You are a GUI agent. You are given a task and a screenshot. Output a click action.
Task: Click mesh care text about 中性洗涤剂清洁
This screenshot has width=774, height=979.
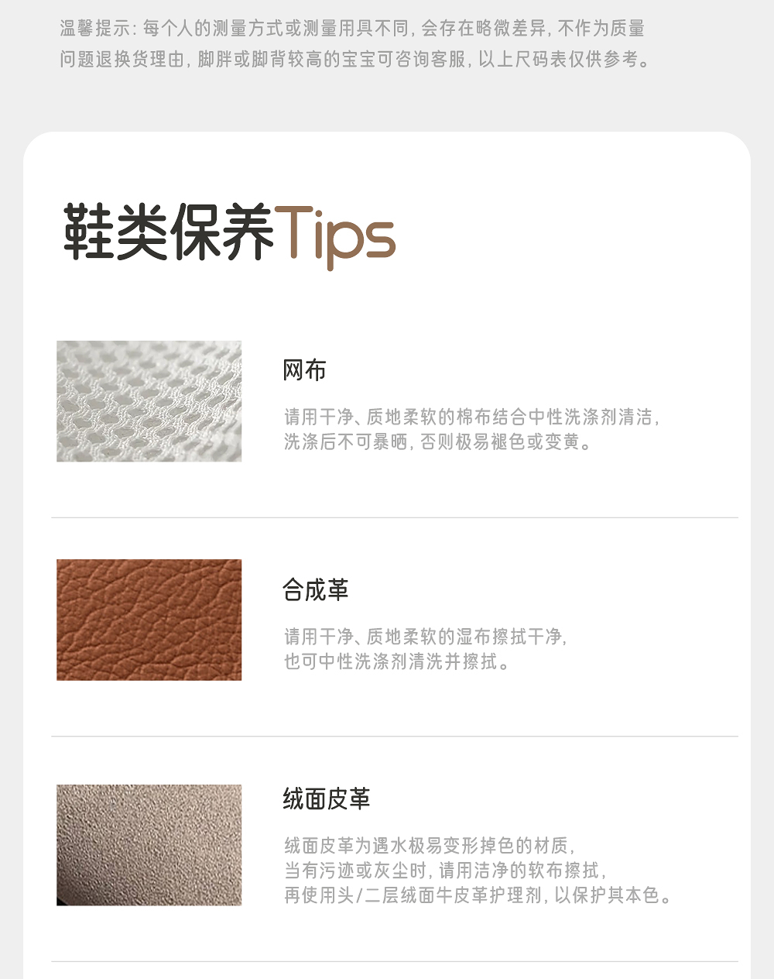click(x=472, y=417)
